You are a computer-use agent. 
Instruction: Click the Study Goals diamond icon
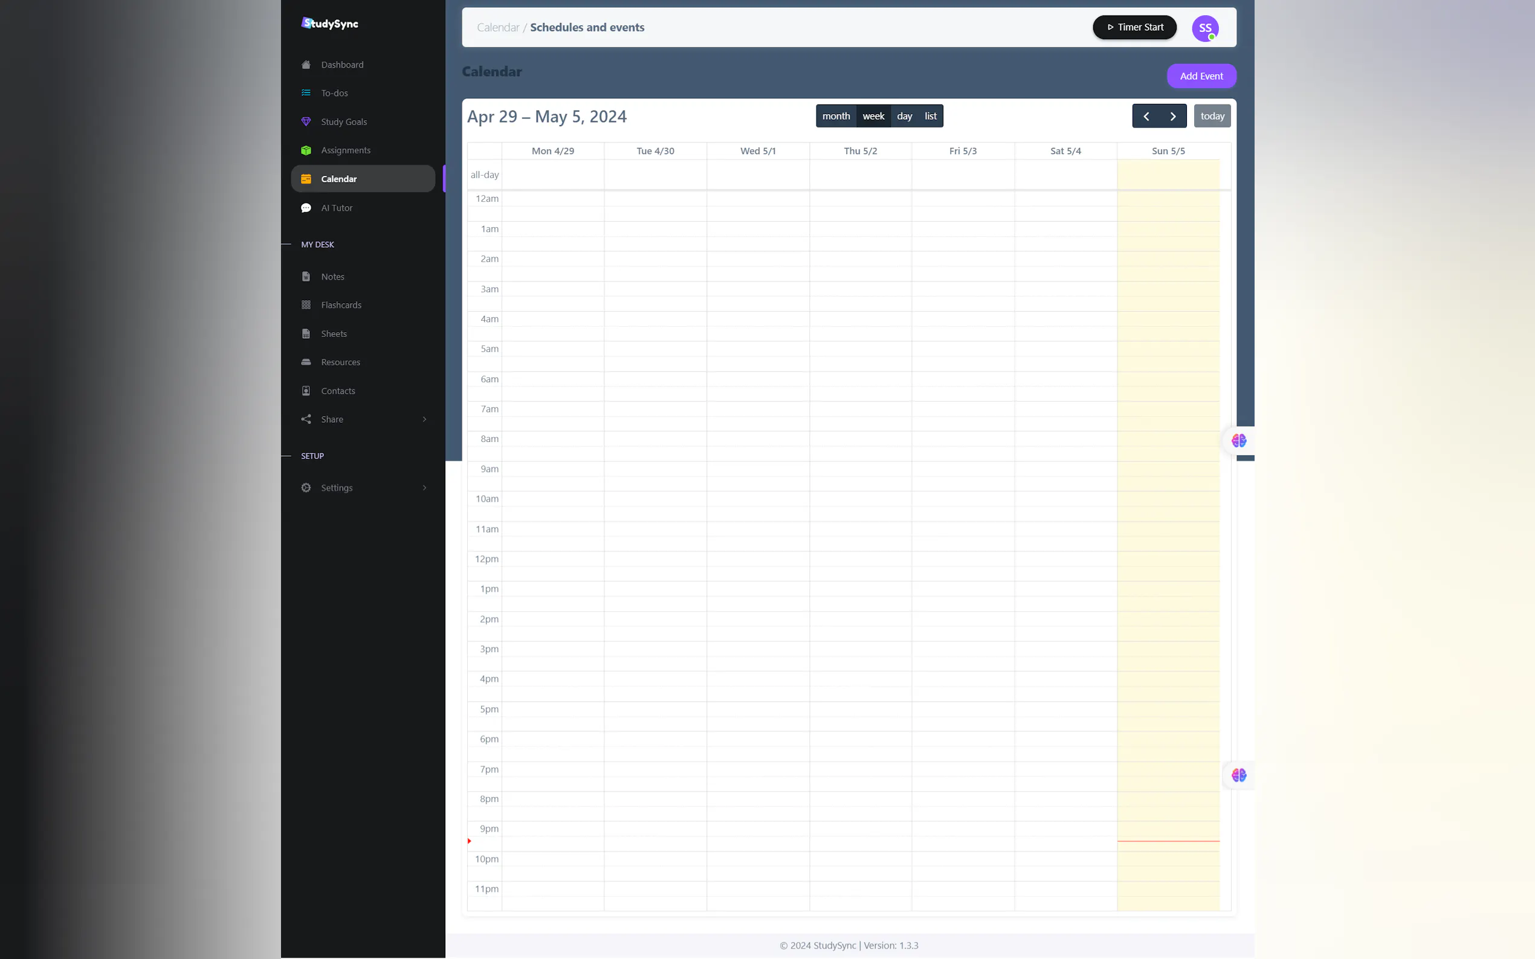tap(306, 122)
